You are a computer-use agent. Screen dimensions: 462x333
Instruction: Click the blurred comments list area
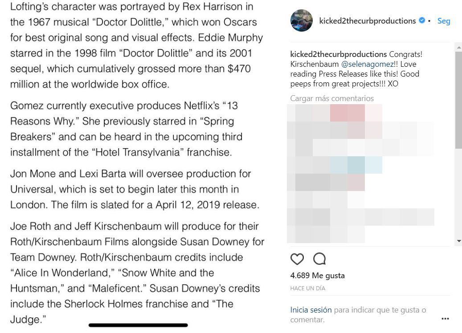tap(361, 174)
